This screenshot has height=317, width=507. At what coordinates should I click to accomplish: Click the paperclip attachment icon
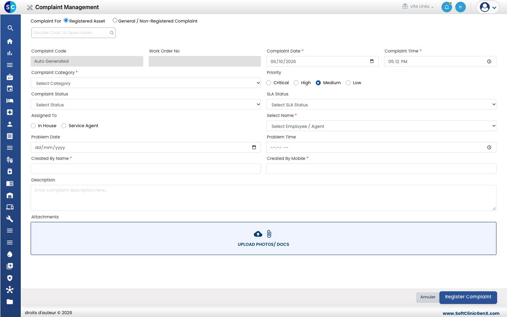click(269, 234)
